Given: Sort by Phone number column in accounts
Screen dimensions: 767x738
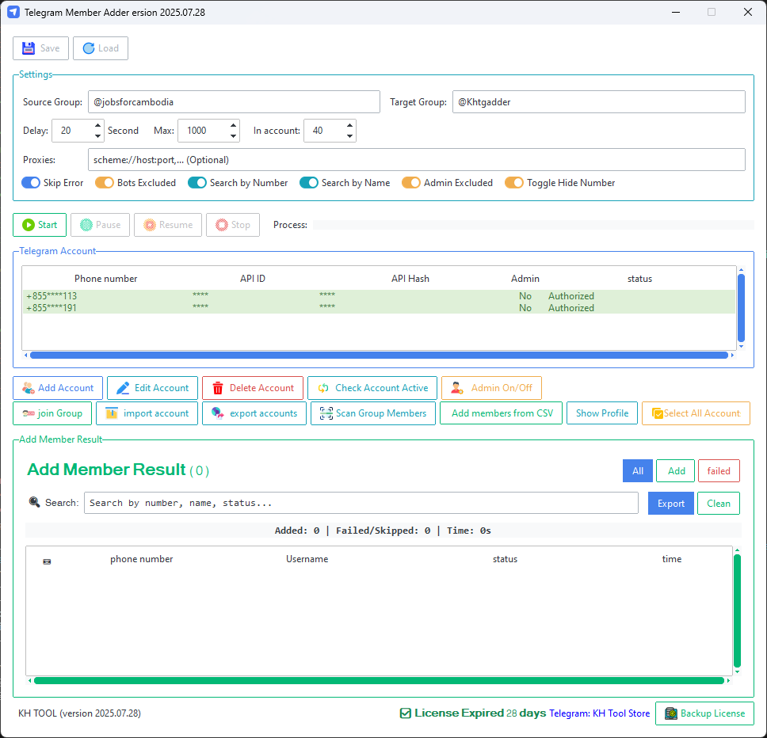Looking at the screenshot, I should click(x=105, y=279).
